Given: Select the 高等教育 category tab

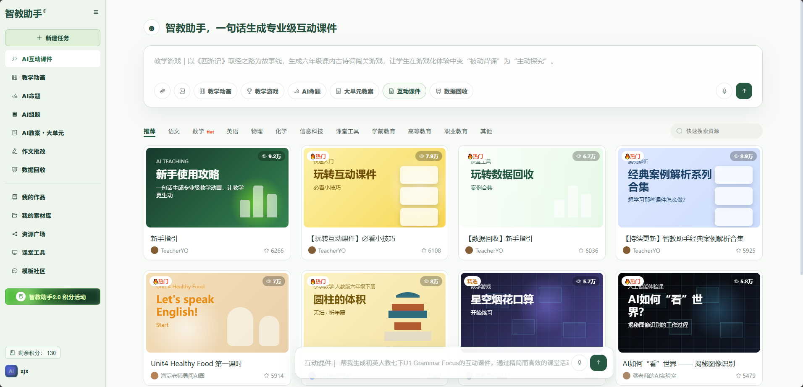Looking at the screenshot, I should [420, 131].
